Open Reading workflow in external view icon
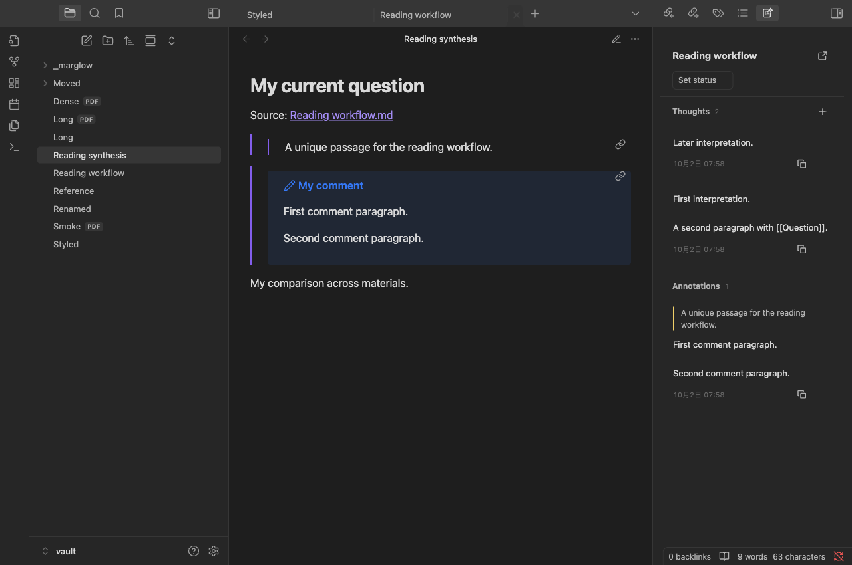This screenshot has width=852, height=565. click(823, 56)
